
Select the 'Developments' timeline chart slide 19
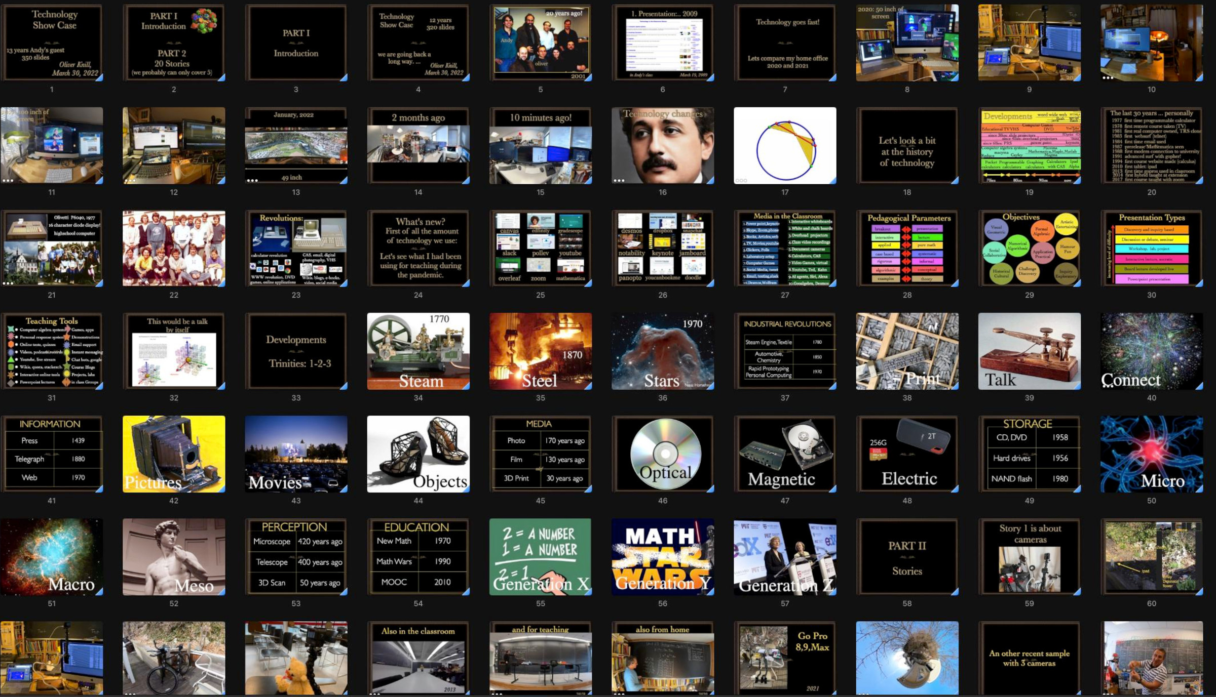[x=1029, y=146]
